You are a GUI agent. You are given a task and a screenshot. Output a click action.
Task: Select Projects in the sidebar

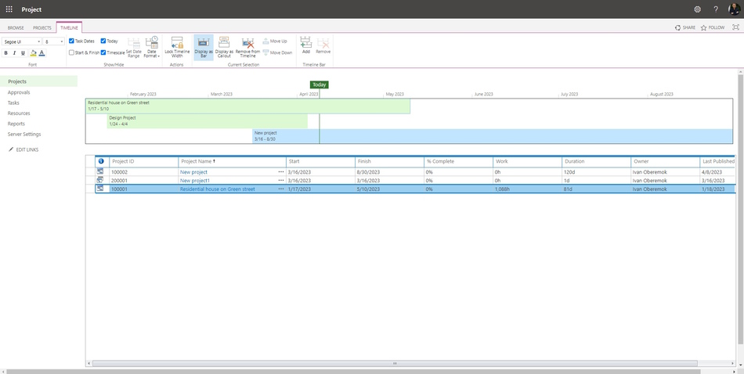38,81
